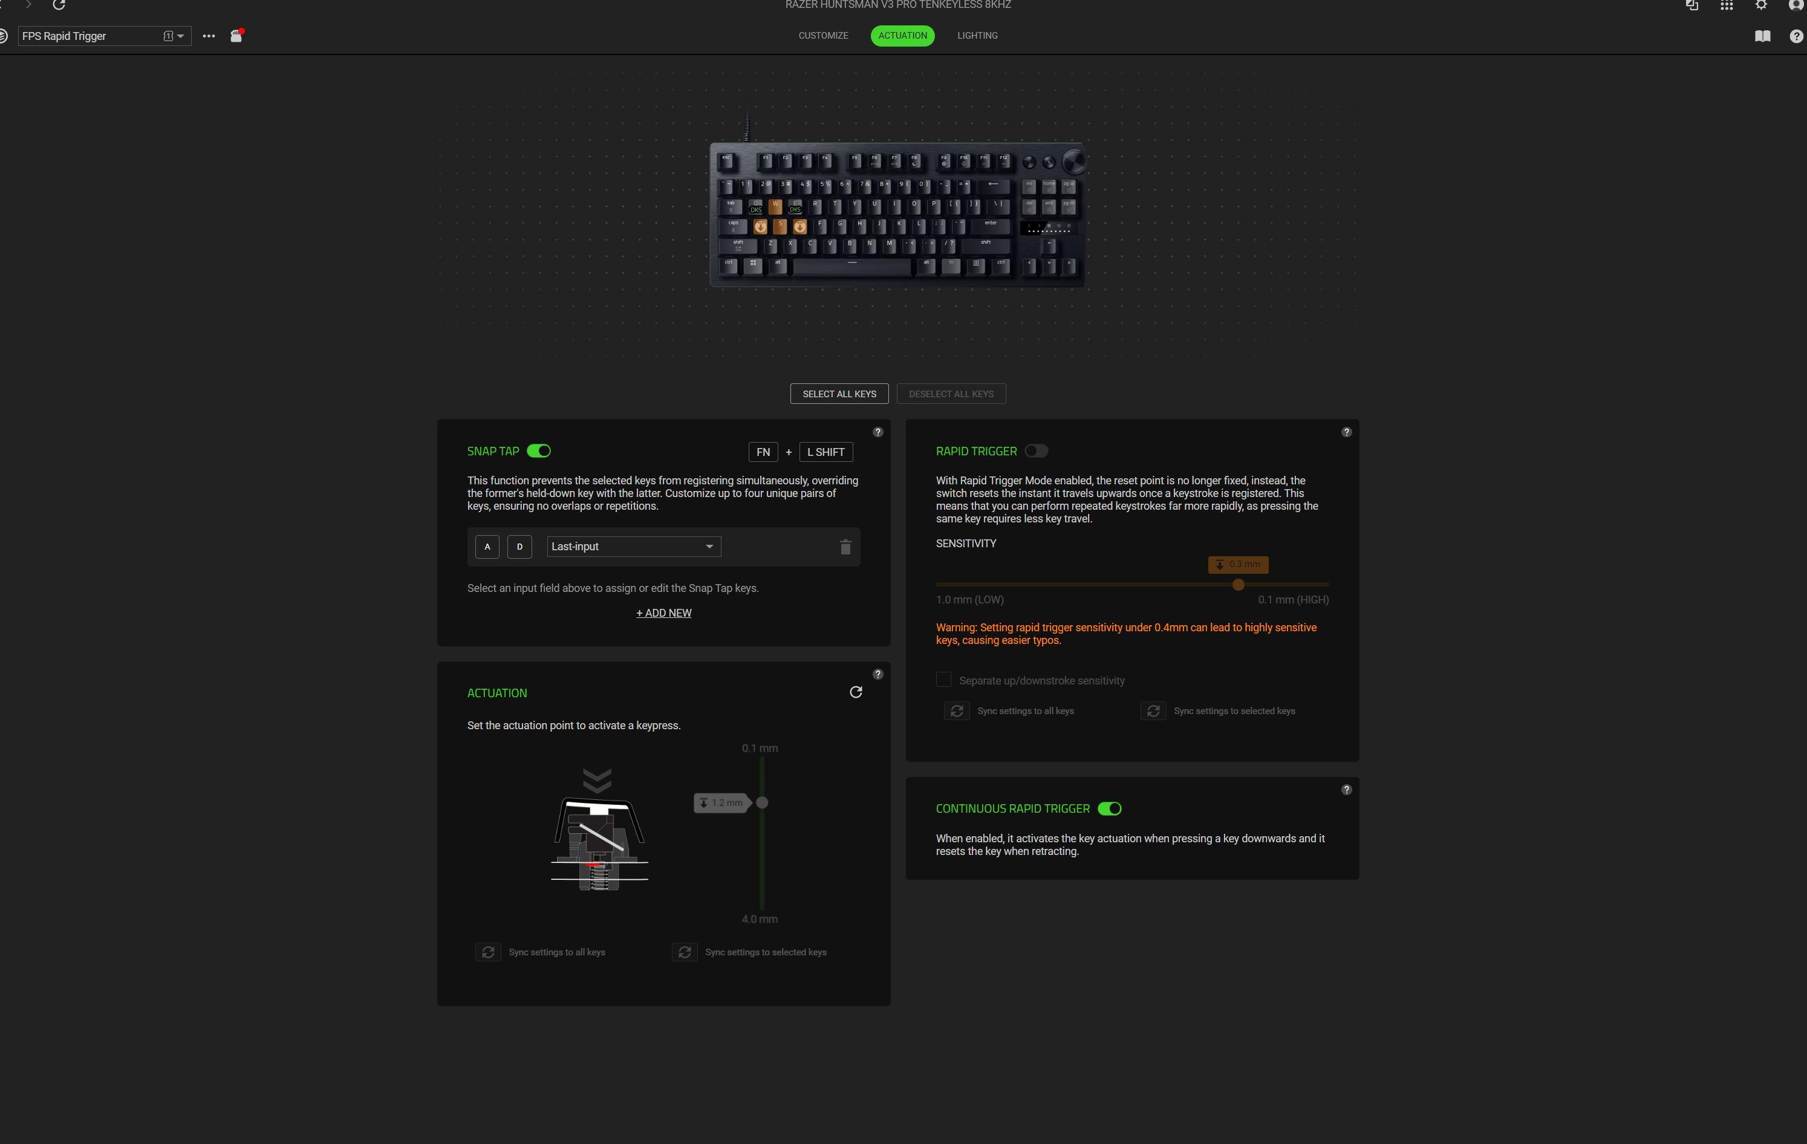This screenshot has width=1807, height=1144.
Task: Open help for the Snap Tap panel
Action: pos(877,432)
